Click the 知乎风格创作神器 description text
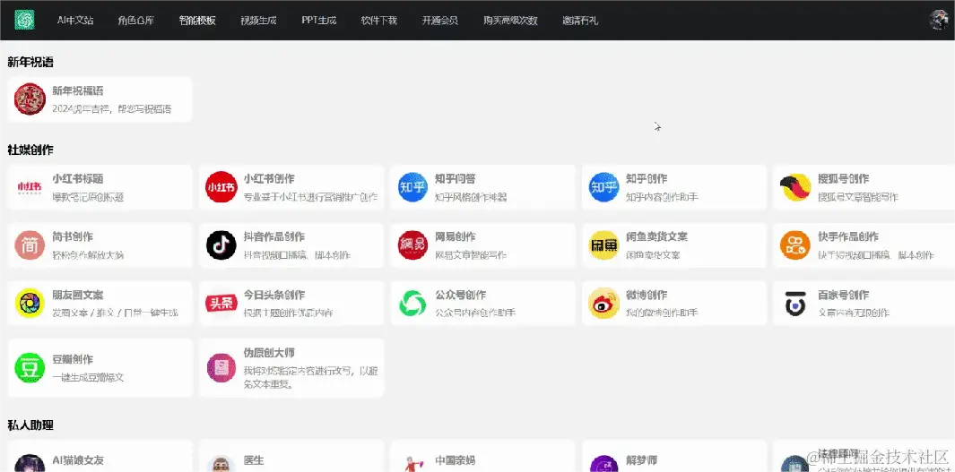Viewport: 955px width, 472px height. pos(471,197)
